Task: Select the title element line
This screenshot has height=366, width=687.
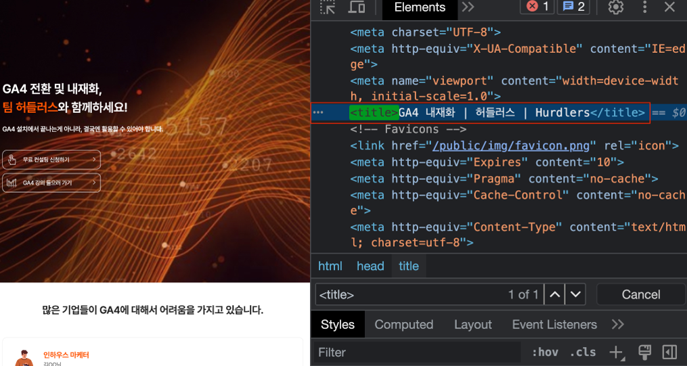Action: pos(497,112)
